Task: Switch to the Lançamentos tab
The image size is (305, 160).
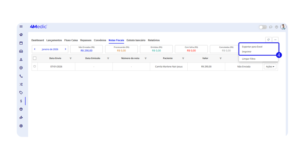Action: click(54, 40)
